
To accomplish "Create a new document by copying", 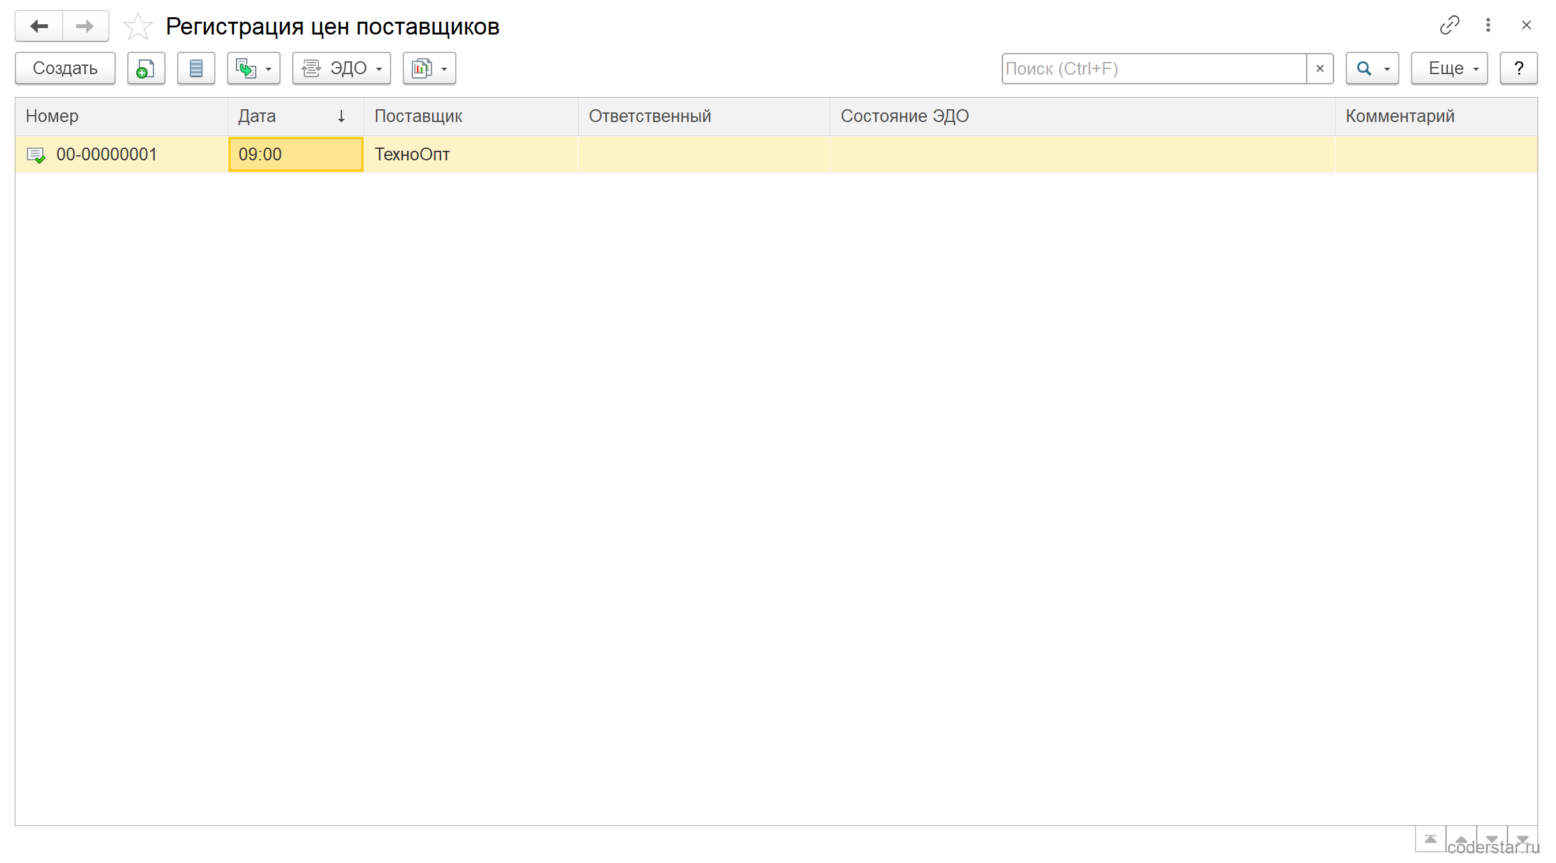I will (x=146, y=68).
